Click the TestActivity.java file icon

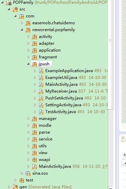(x=41, y=112)
